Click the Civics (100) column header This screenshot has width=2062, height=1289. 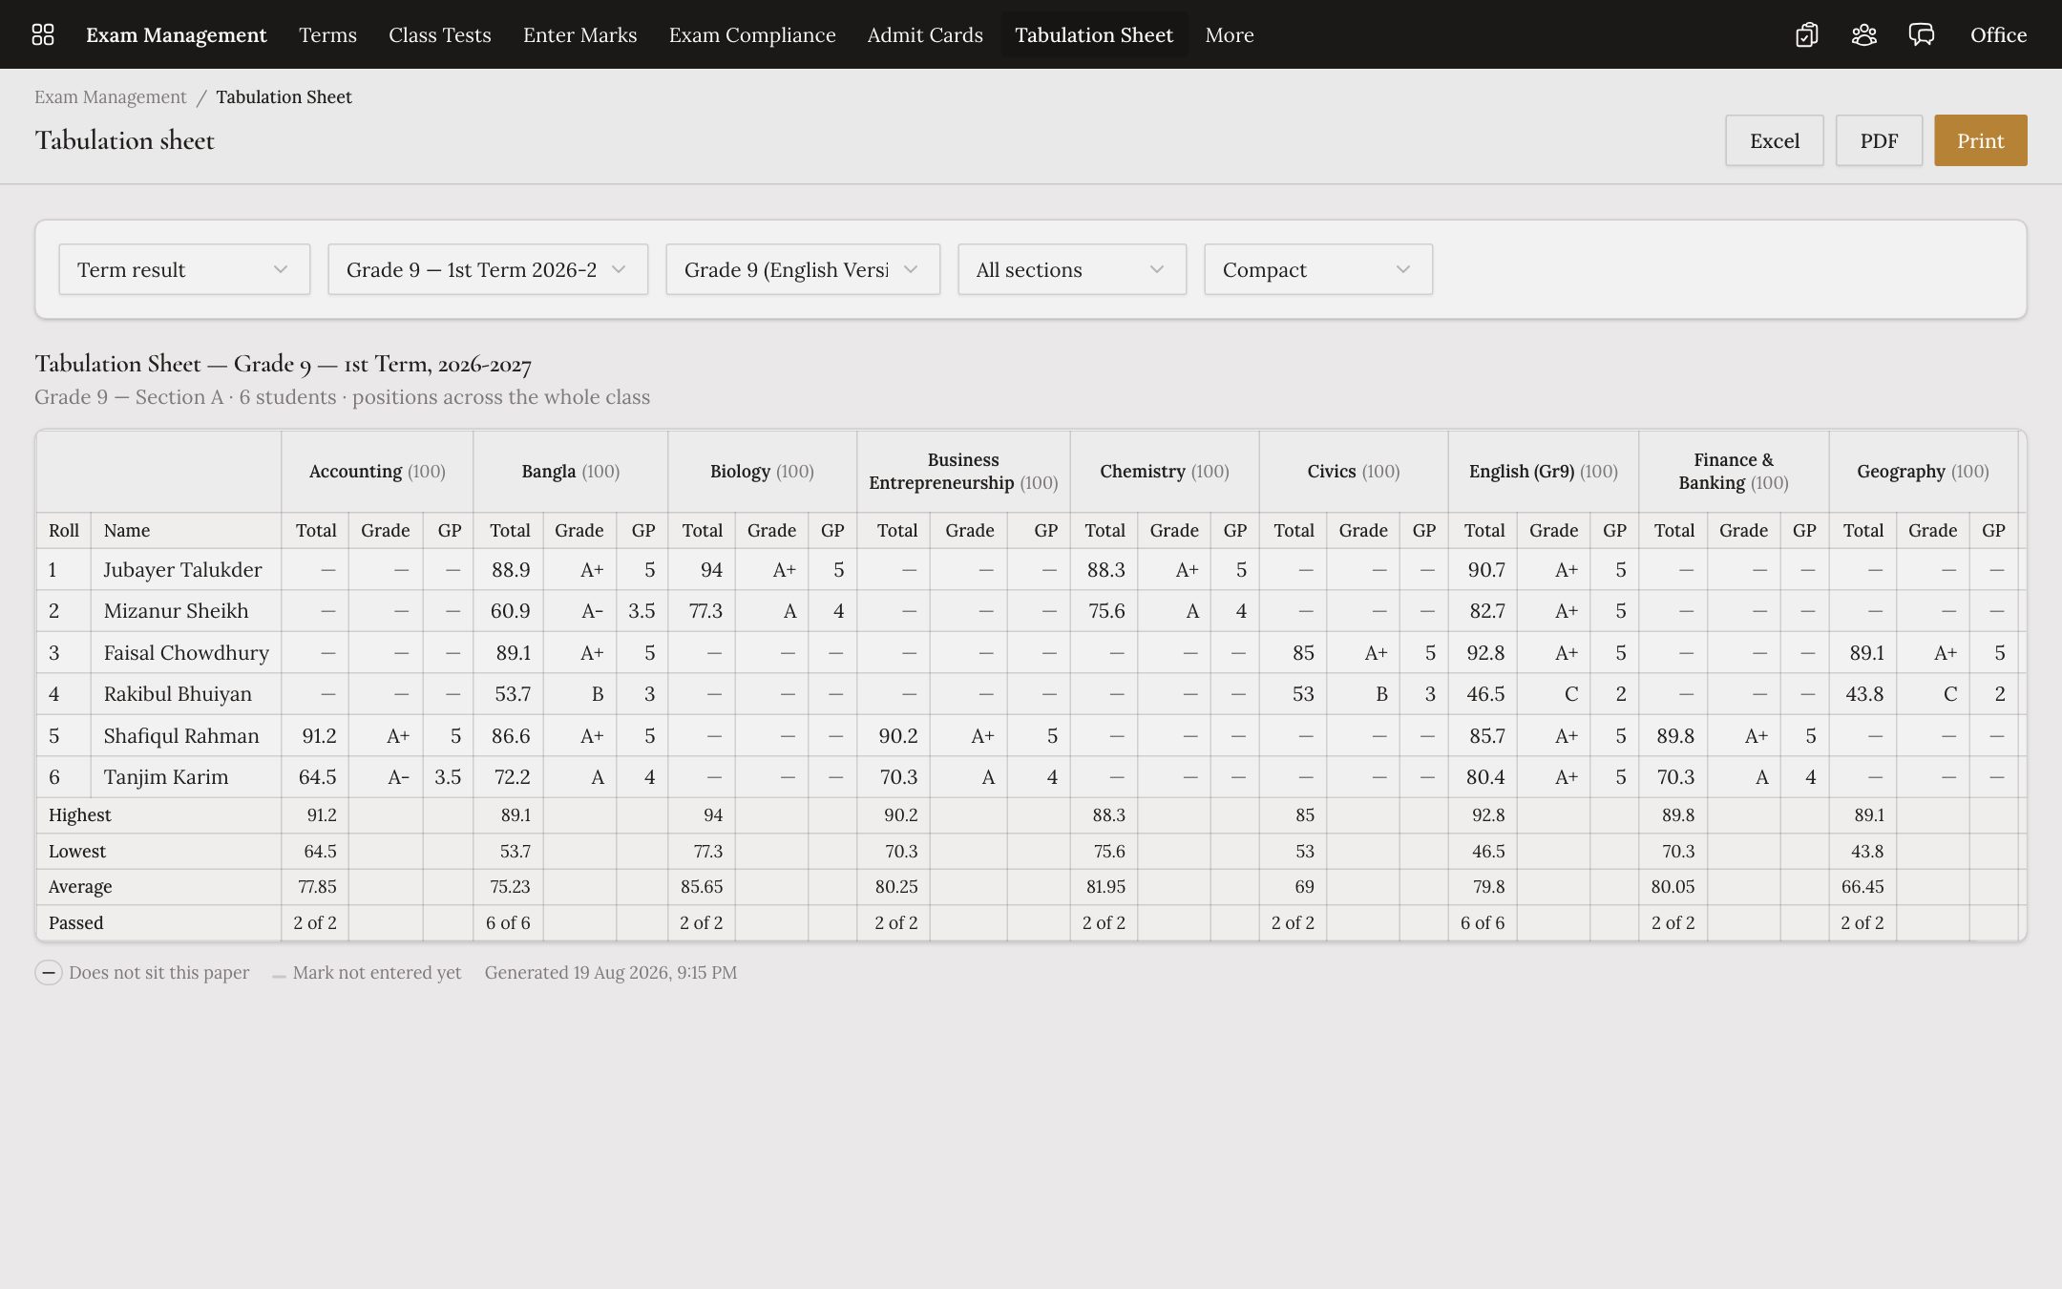click(x=1354, y=471)
